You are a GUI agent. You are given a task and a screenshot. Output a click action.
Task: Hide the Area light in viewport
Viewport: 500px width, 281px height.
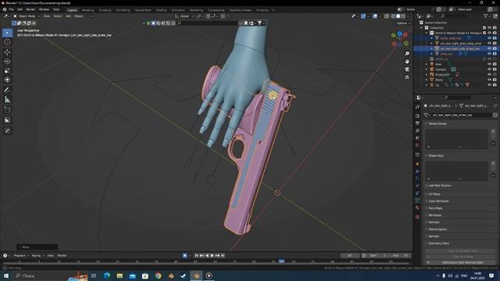[x=489, y=64]
